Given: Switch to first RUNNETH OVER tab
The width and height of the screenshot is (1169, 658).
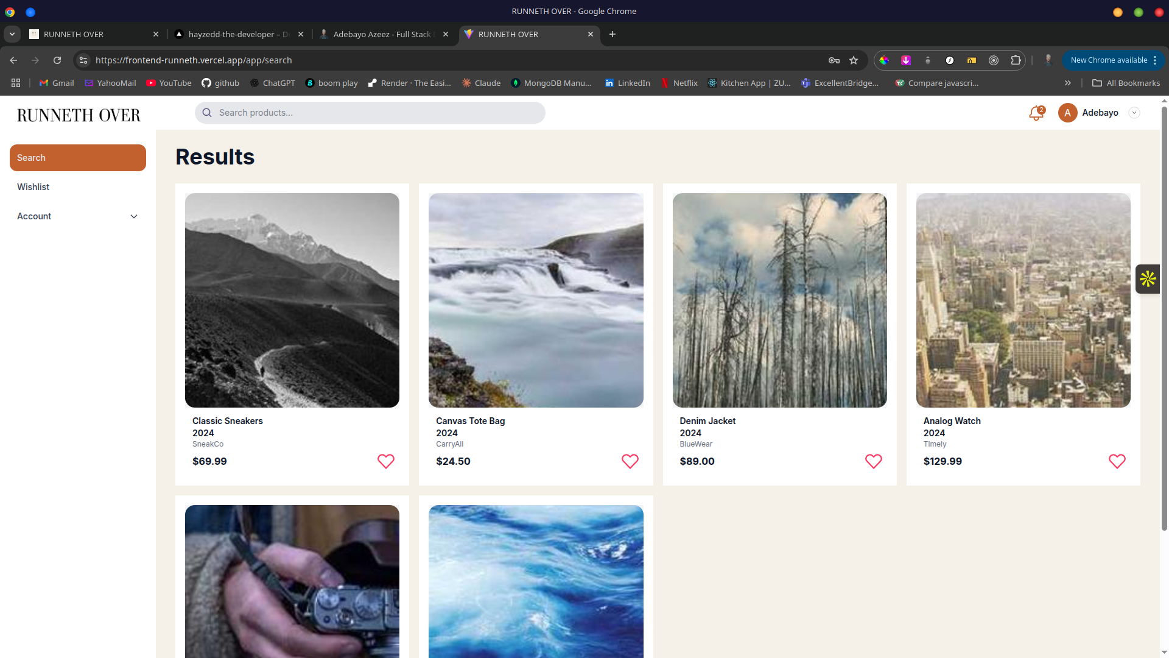Looking at the screenshot, I should coord(94,34).
